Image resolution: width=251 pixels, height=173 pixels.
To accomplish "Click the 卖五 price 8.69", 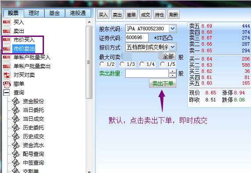I will [207, 26].
